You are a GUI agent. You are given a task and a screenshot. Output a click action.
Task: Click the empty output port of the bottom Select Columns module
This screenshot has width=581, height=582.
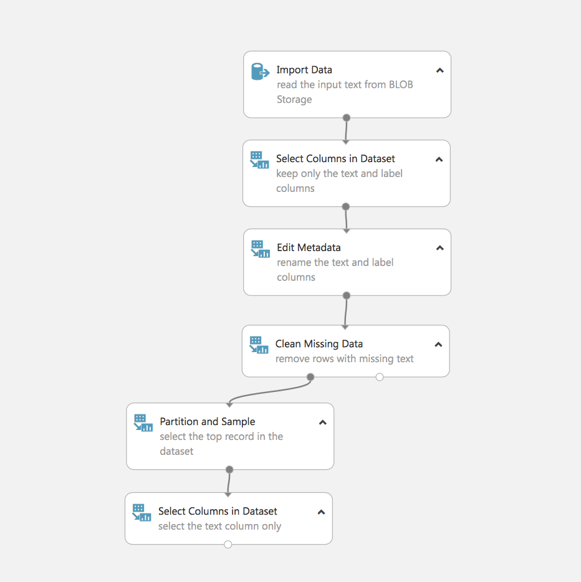pos(228,545)
